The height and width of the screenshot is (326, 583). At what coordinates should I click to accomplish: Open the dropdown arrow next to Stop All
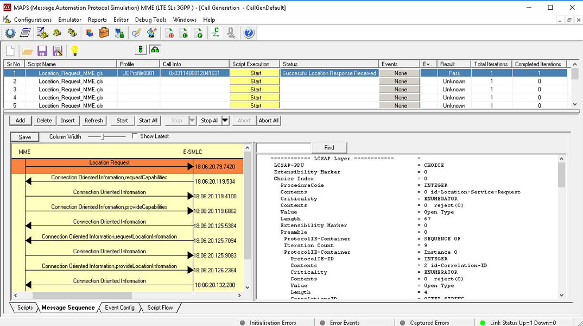[225, 121]
